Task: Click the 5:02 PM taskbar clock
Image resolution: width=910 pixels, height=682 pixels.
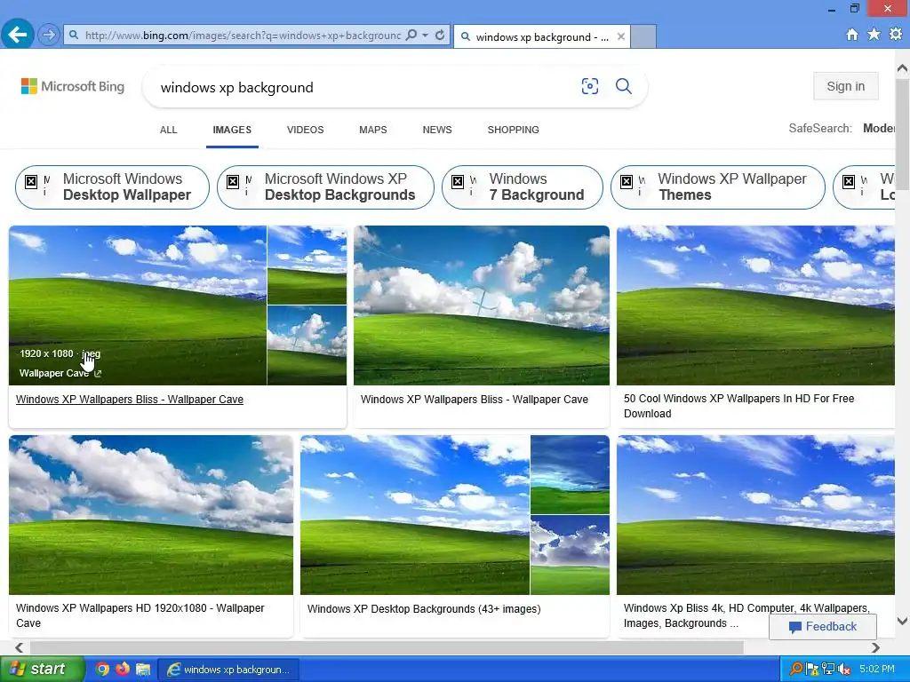Action: tap(877, 669)
